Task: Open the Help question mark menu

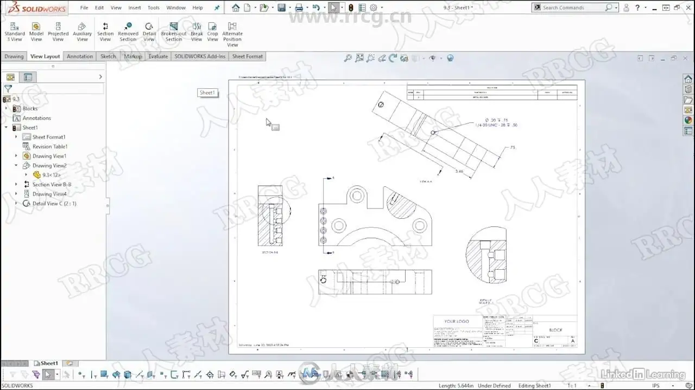Action: pos(637,8)
